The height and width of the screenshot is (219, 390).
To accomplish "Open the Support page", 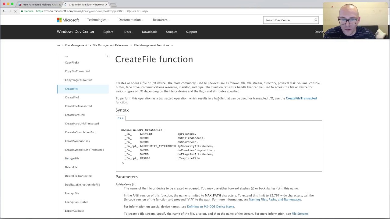I will pyautogui.click(x=191, y=32).
